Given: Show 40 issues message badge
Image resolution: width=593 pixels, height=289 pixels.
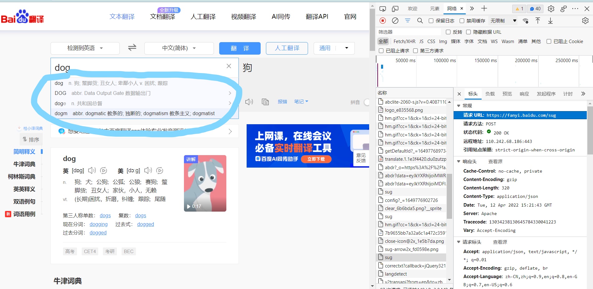Looking at the screenshot, I should 535,9.
